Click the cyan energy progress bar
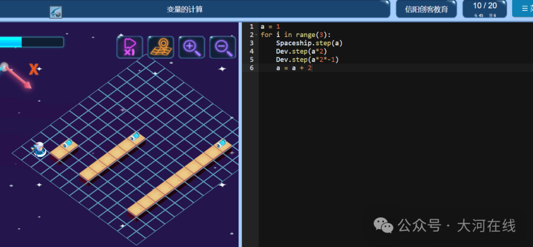This screenshot has width=533, height=247. tap(32, 42)
